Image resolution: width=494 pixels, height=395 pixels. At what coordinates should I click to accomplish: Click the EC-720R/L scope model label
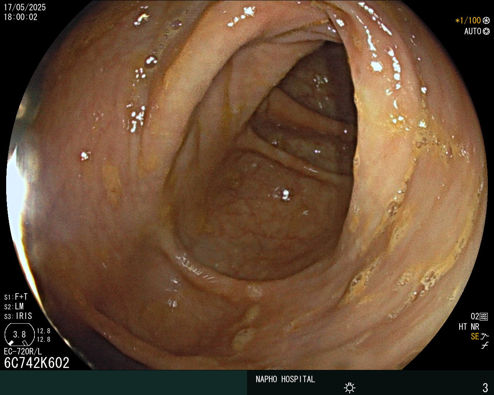(x=23, y=351)
